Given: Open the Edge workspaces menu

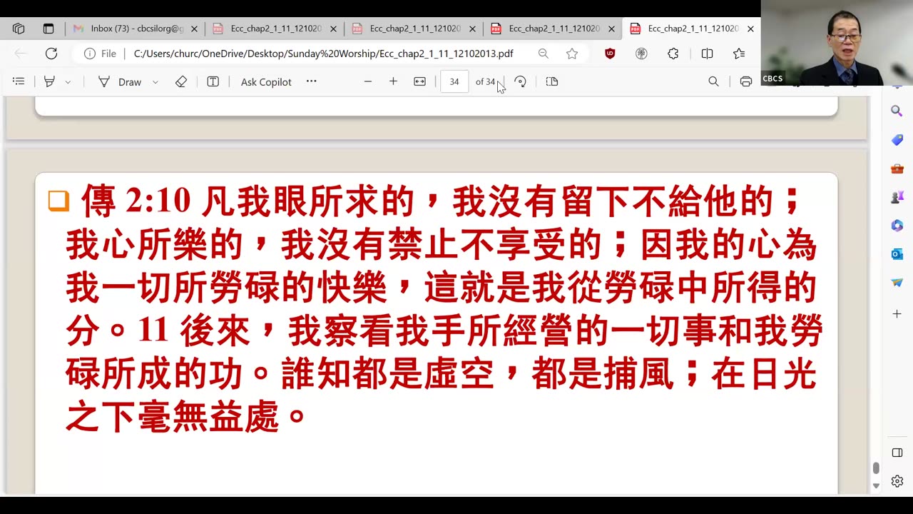Looking at the screenshot, I should click(19, 29).
